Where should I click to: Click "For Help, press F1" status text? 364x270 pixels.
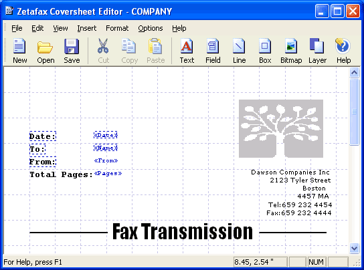(33, 262)
